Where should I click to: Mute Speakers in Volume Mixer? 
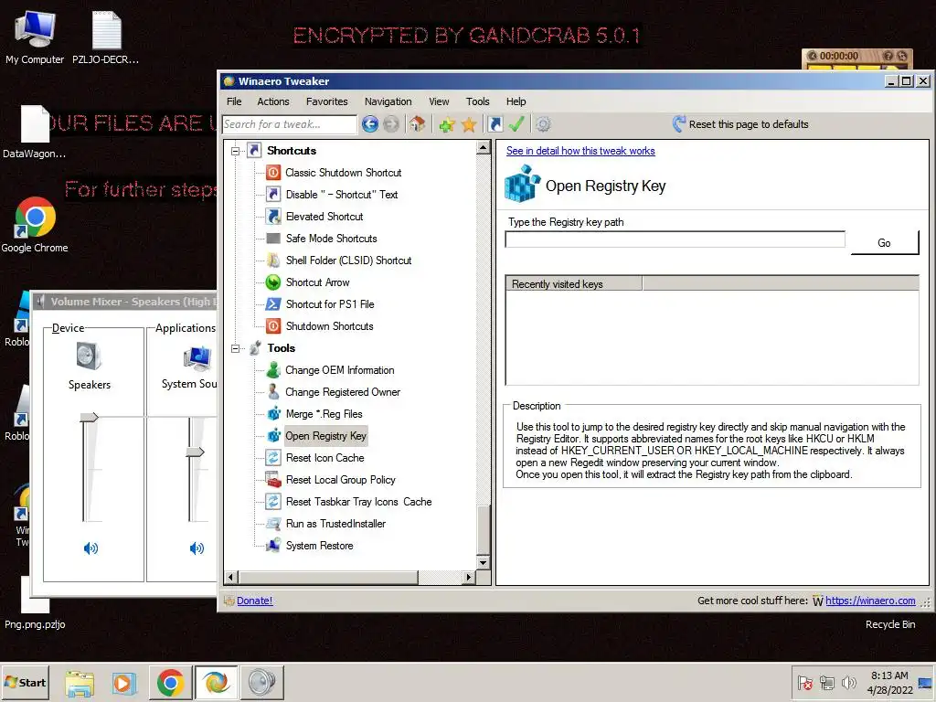click(x=90, y=548)
